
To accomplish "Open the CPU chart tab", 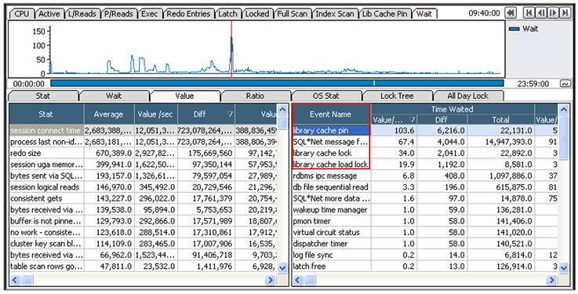I will click(21, 14).
